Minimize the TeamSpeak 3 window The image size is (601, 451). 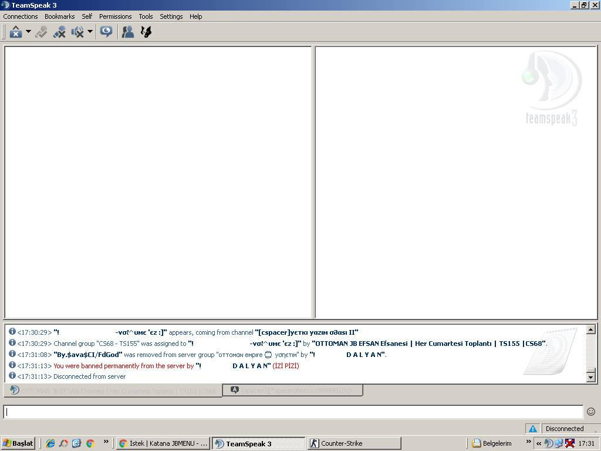574,5
